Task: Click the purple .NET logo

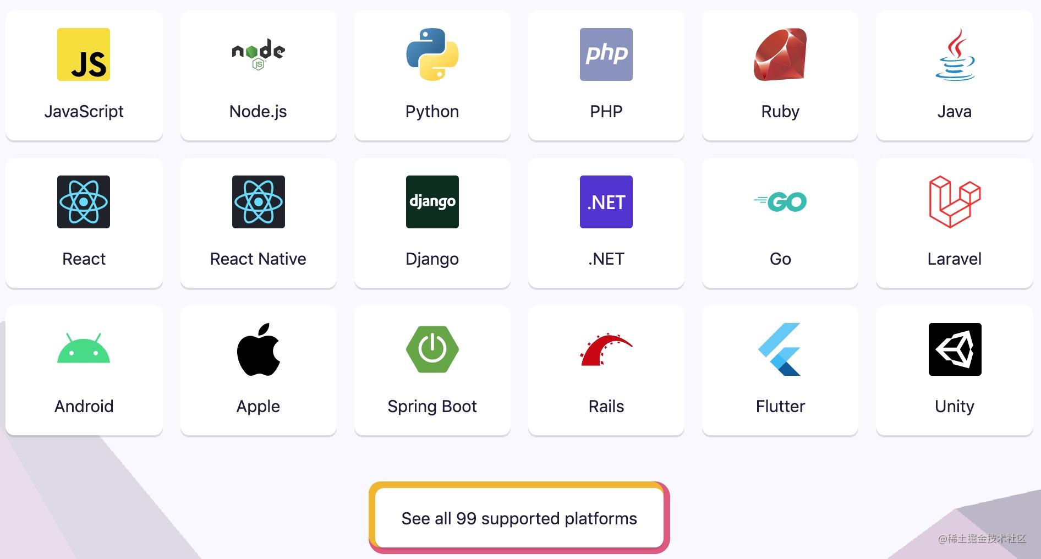Action: coord(606,202)
